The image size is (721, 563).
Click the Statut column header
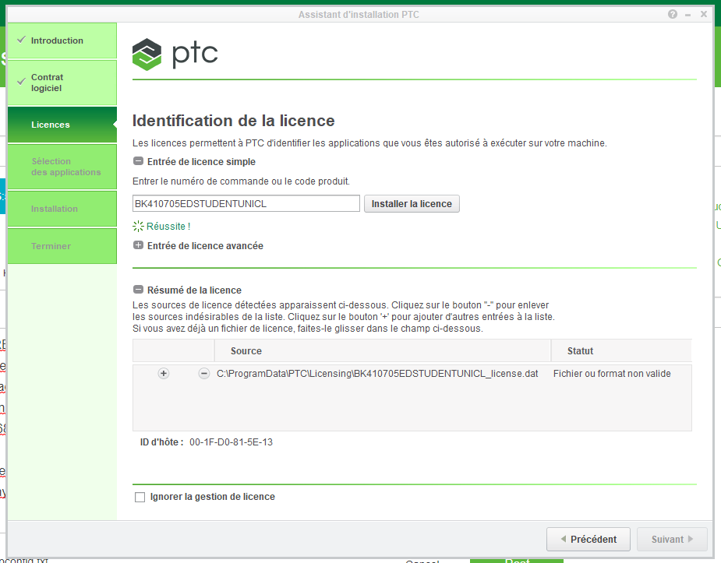(622, 351)
